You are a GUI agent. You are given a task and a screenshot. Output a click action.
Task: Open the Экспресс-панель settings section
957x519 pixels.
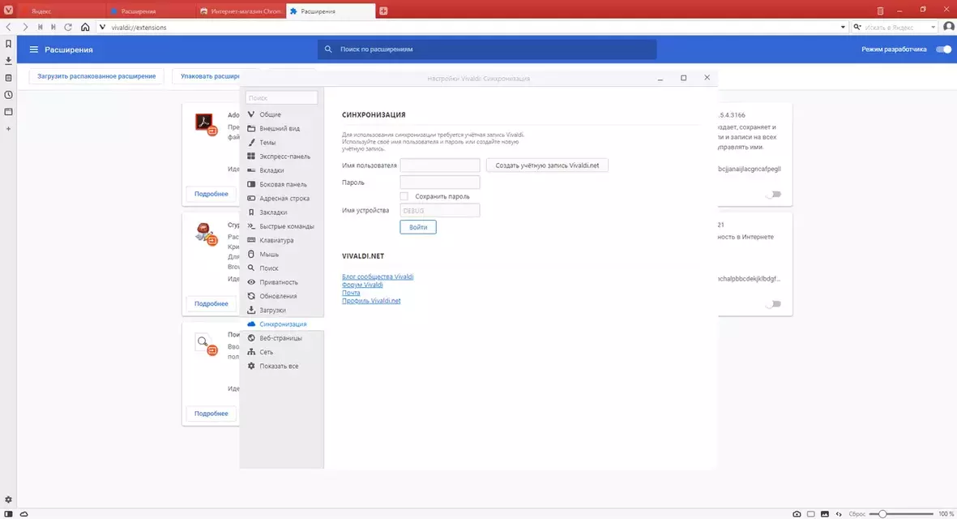(282, 157)
